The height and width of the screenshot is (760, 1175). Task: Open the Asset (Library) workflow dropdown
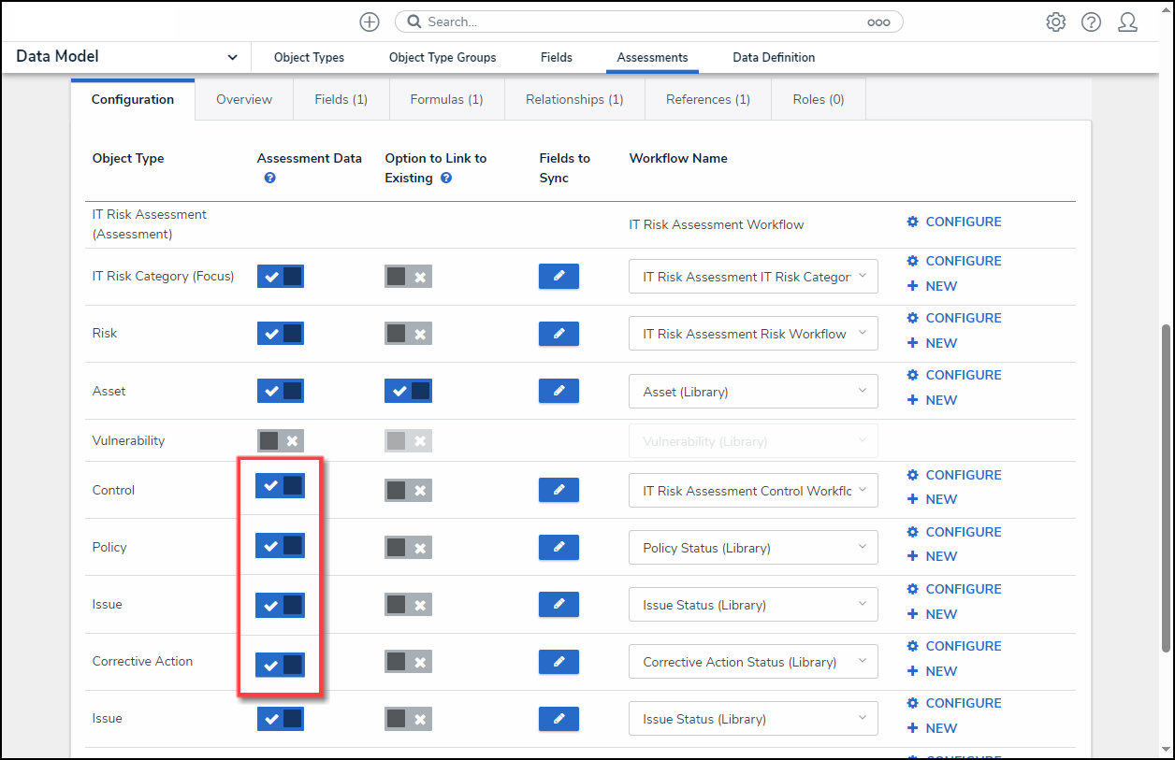point(753,392)
